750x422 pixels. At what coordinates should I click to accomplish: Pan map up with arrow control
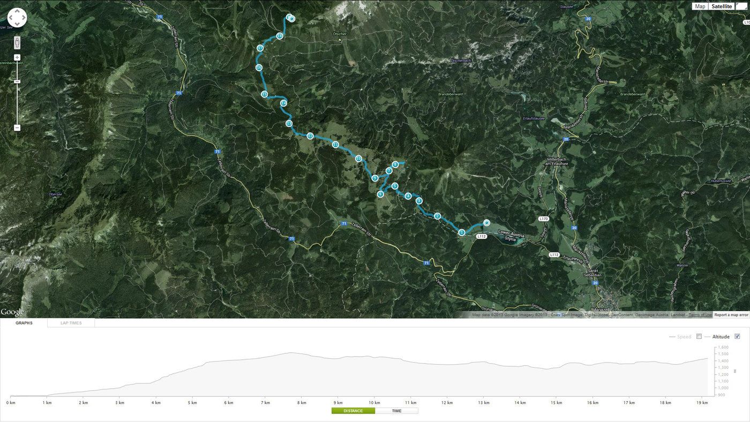click(17, 11)
